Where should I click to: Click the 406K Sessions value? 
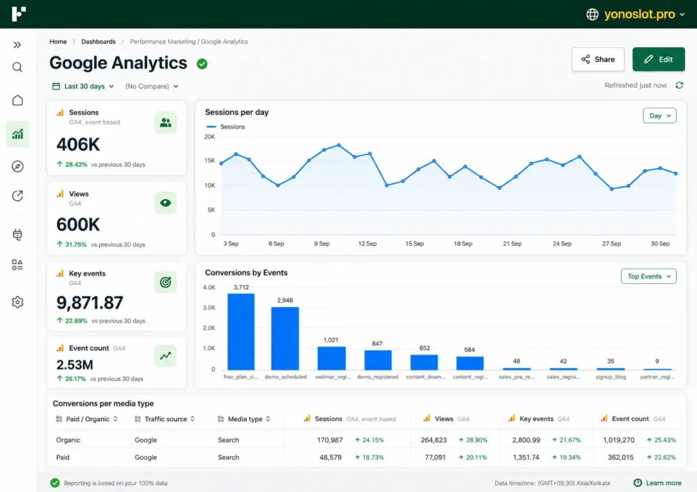tap(78, 144)
